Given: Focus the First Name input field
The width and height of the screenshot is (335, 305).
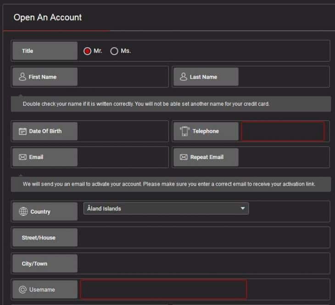Looking at the screenshot, I should pos(123,77).
